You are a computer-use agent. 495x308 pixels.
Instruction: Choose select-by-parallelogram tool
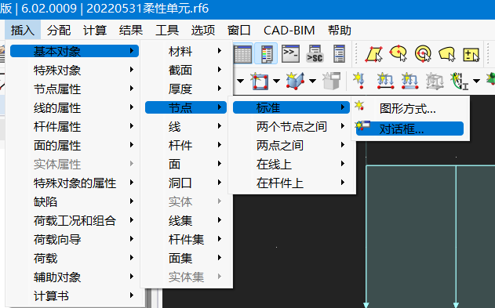click(x=374, y=54)
